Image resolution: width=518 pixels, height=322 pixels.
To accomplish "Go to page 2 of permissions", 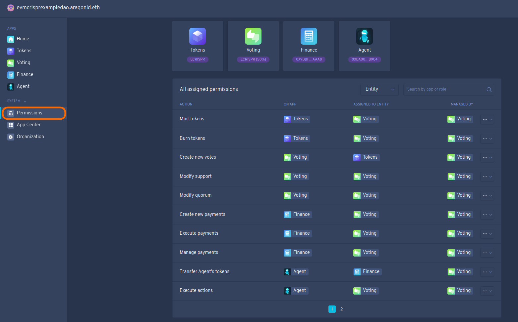I will tap(341, 309).
